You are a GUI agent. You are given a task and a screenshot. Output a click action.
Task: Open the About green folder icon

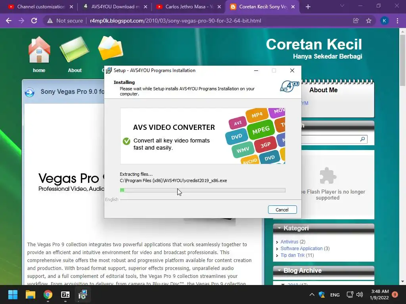tap(75, 49)
